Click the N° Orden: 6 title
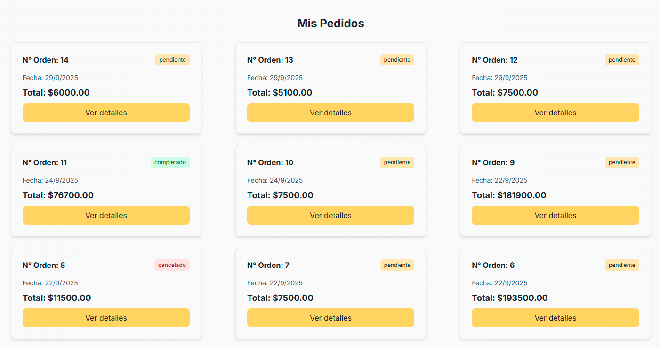This screenshot has height=347, width=660. 493,265
